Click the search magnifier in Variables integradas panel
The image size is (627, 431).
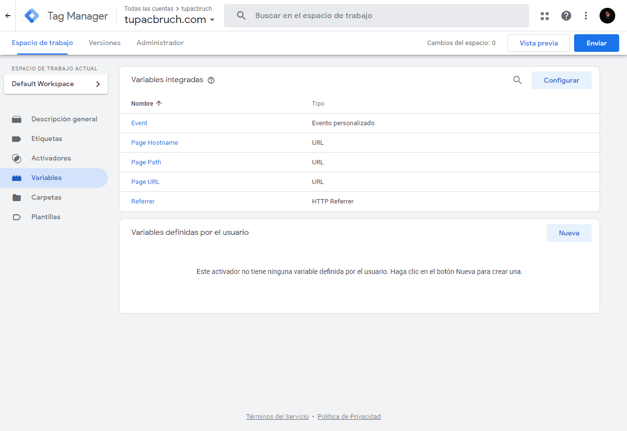coord(517,80)
